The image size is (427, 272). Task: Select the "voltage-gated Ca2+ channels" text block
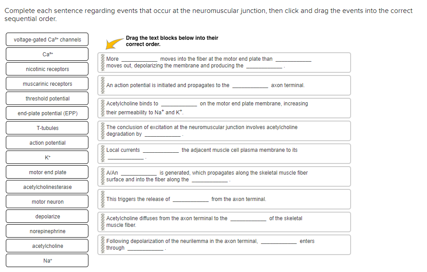46,39
